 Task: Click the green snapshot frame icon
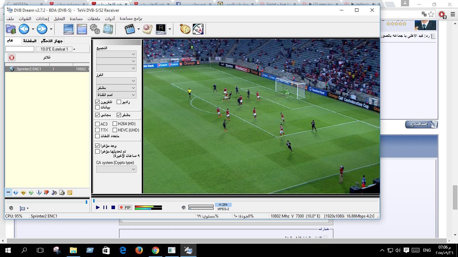(108, 29)
